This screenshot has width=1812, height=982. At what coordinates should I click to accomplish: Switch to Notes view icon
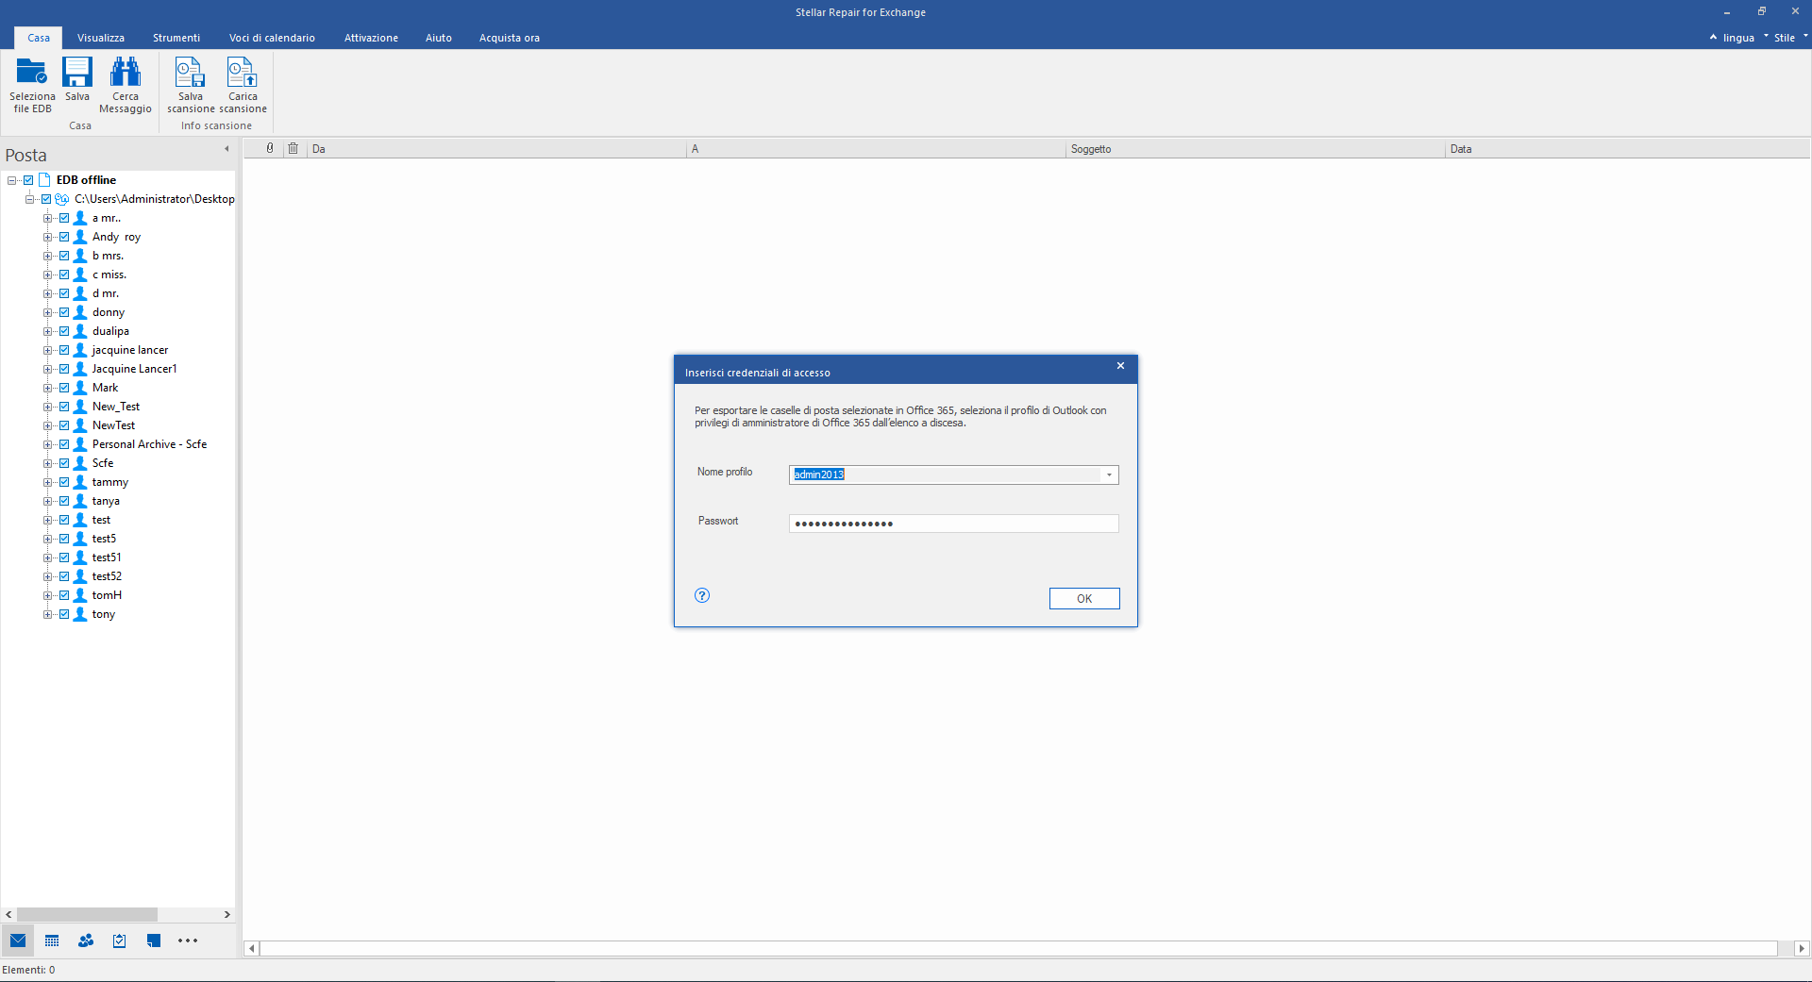tap(154, 940)
